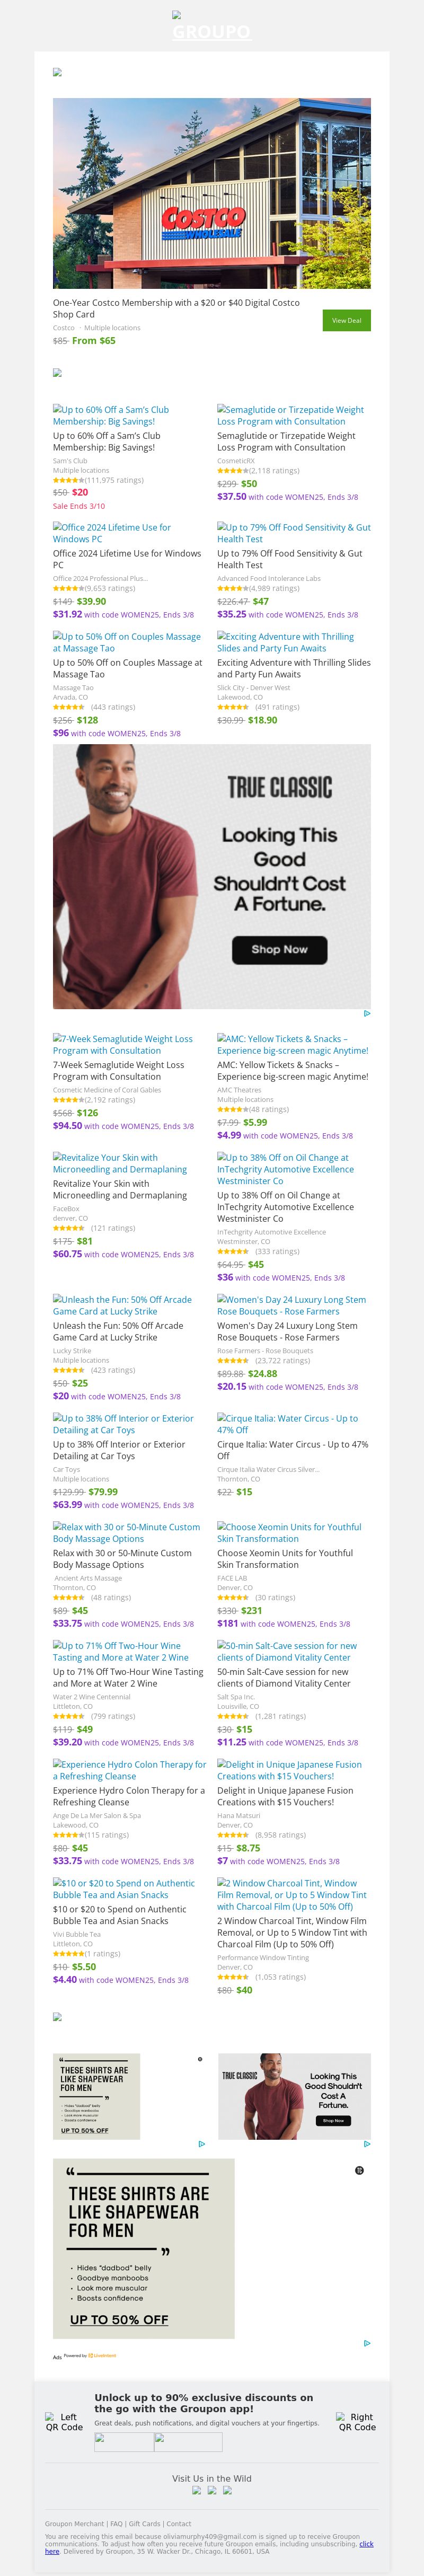The width and height of the screenshot is (424, 2576).
Task: Open the FAQ footer link
Action: point(116,2524)
